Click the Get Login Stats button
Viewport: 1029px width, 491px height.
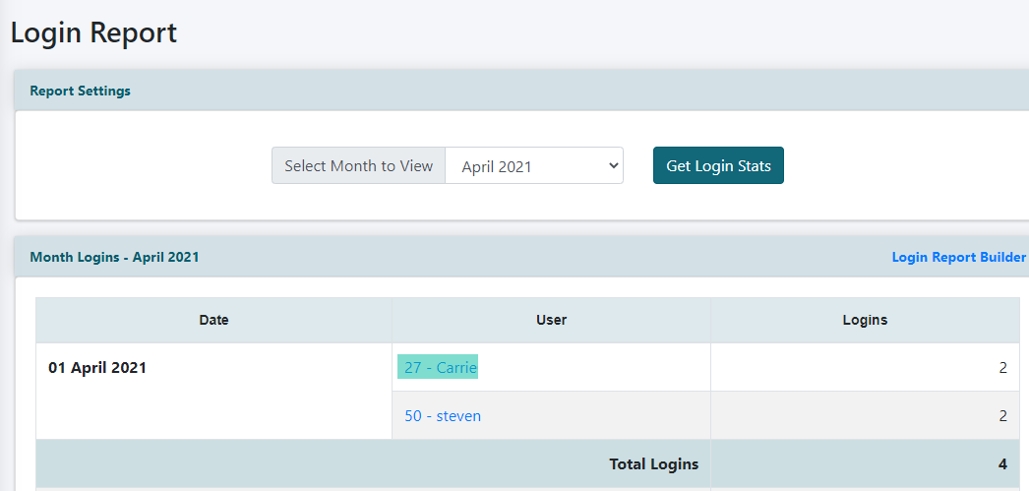coord(718,165)
